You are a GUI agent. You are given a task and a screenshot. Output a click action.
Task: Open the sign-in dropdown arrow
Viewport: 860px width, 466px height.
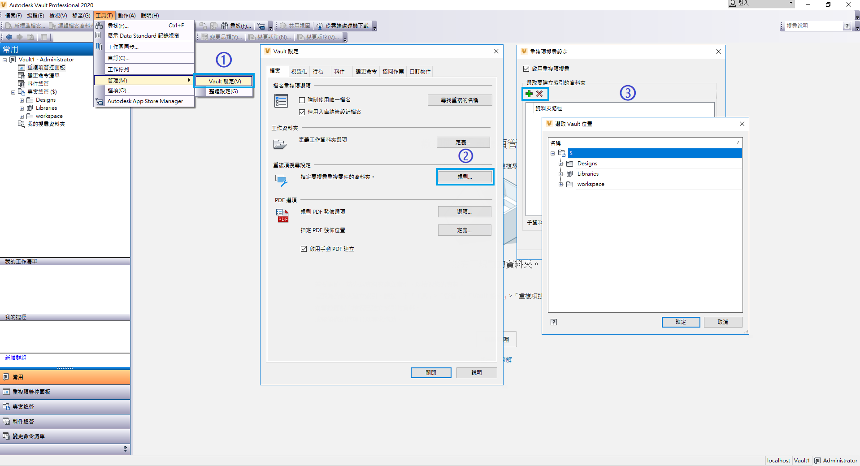(x=791, y=3)
